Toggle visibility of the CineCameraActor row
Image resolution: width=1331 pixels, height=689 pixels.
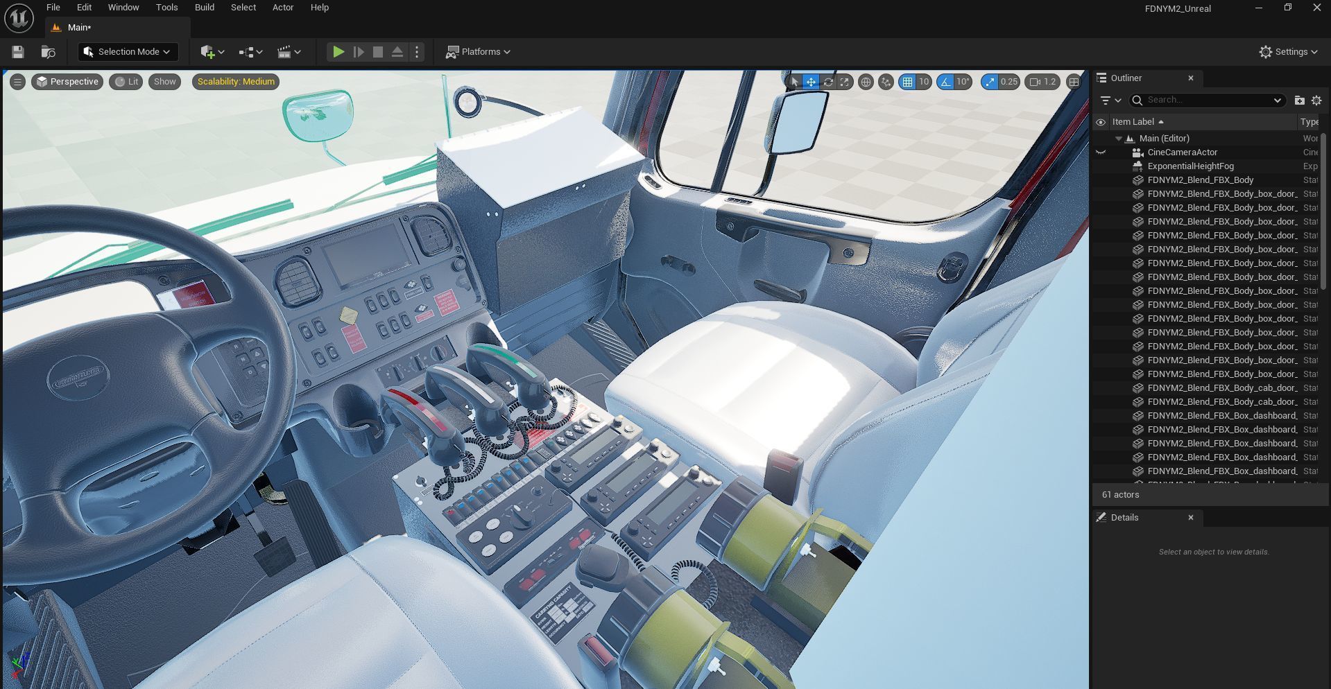click(1101, 152)
